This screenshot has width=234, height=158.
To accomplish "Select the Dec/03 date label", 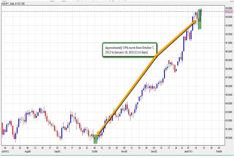I will tap(154, 151).
